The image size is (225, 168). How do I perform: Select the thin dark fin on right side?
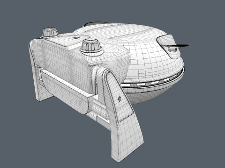pyautogui.click(x=176, y=45)
